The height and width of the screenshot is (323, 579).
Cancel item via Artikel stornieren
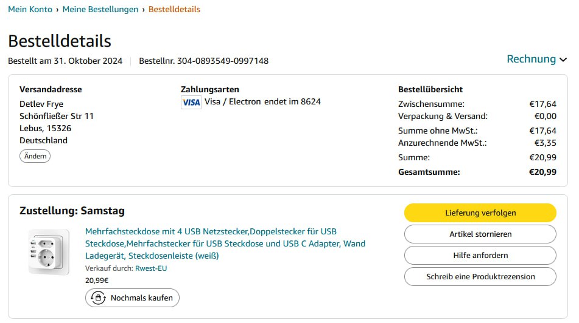pyautogui.click(x=480, y=234)
